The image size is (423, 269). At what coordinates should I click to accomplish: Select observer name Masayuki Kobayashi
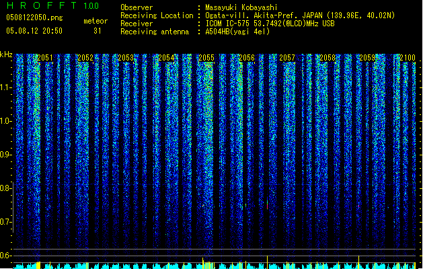pyautogui.click(x=241, y=7)
